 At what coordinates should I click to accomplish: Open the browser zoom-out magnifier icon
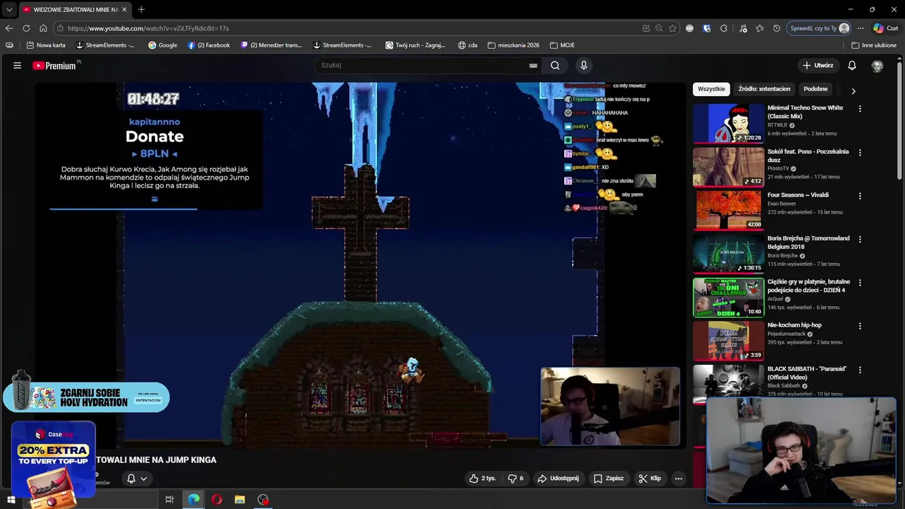(x=659, y=28)
